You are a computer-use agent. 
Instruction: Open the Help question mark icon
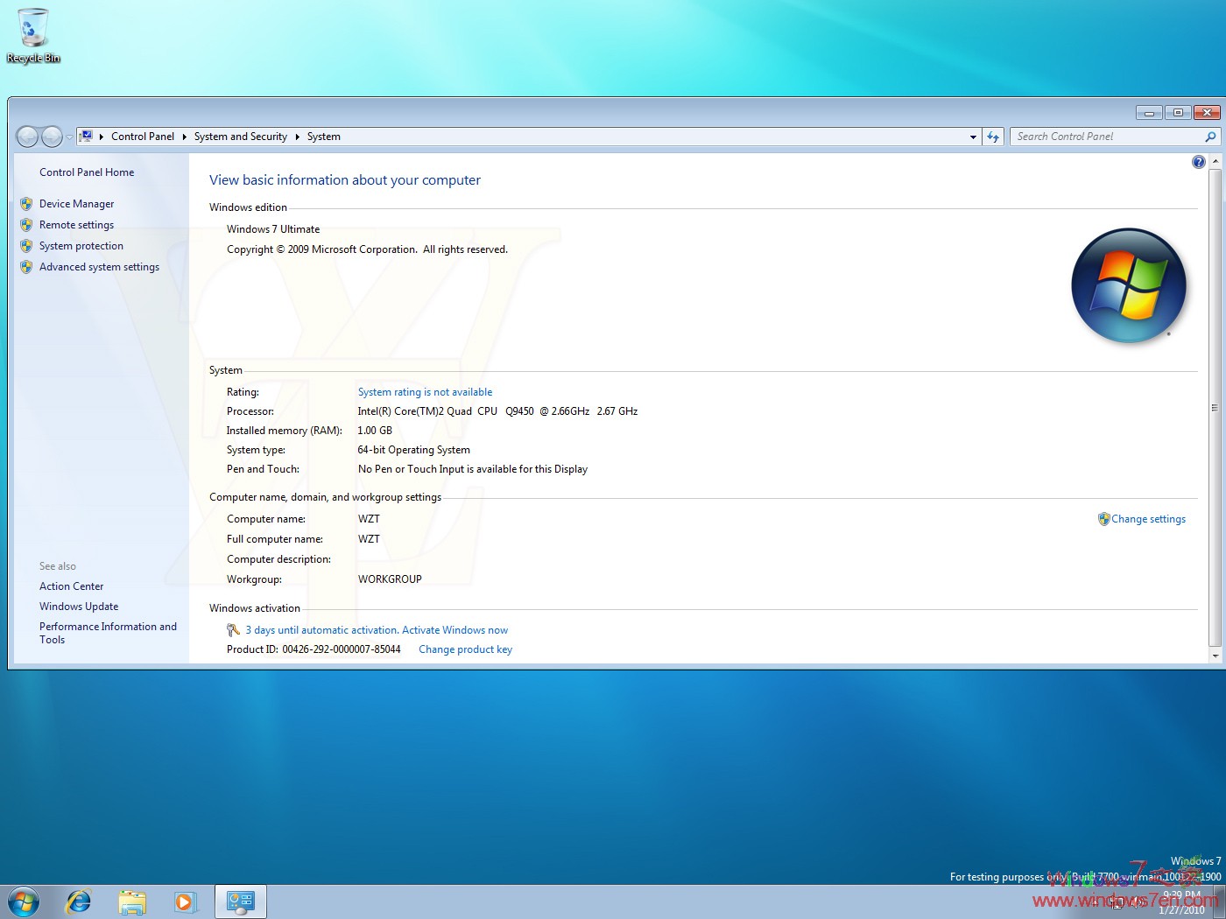(1198, 161)
